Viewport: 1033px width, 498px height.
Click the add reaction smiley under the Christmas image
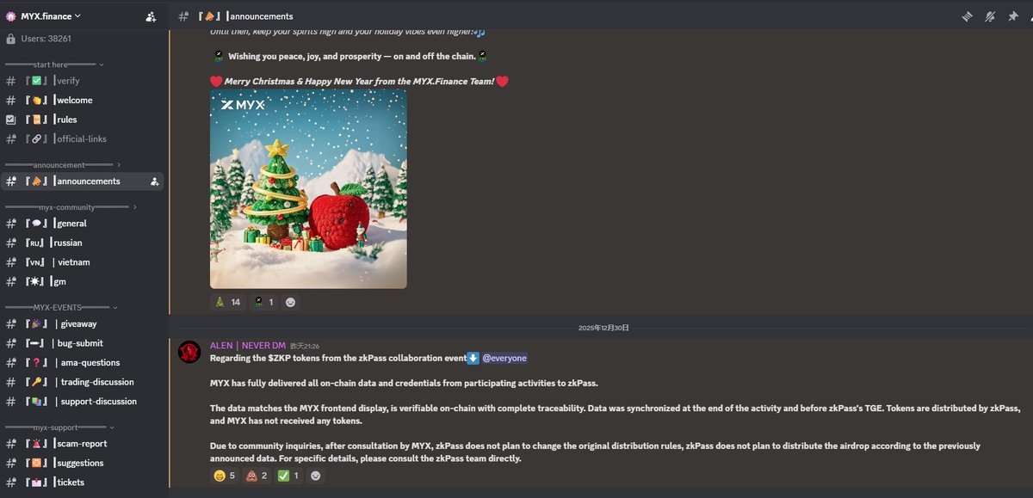pos(290,302)
